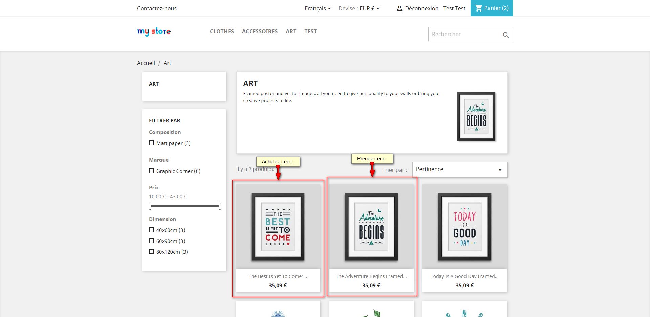Open the Accessoires menu item
This screenshot has width=650, height=317.
260,31
